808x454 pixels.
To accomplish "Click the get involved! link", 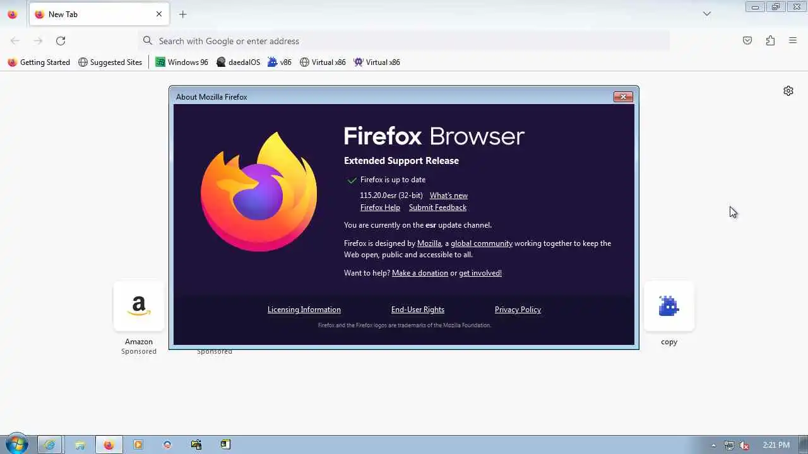I will [480, 273].
